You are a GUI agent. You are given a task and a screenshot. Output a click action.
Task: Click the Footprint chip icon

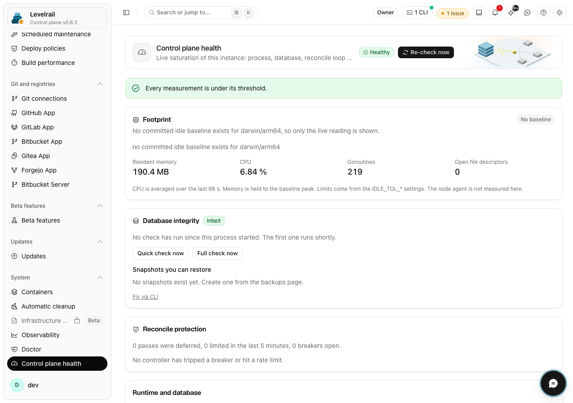point(136,120)
